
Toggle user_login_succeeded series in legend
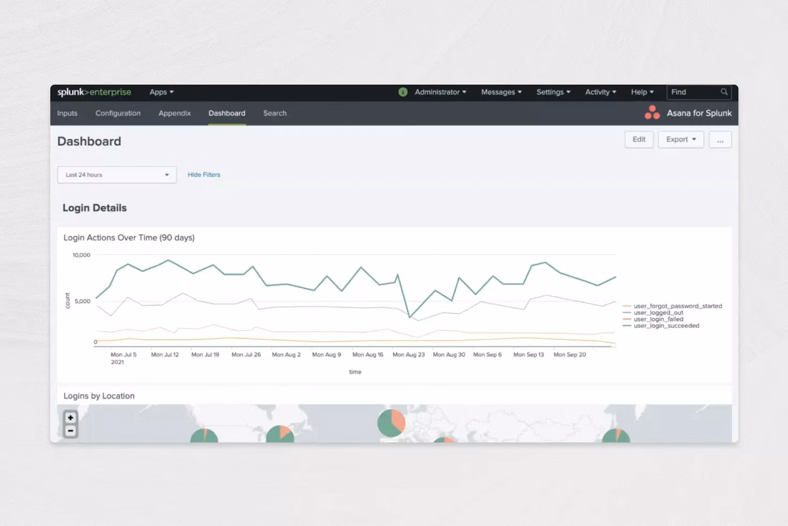666,326
